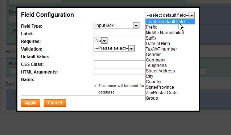Image resolution: width=231 pixels, height=135 pixels.
Task: Pick Date of Birth option
Action: point(170,44)
